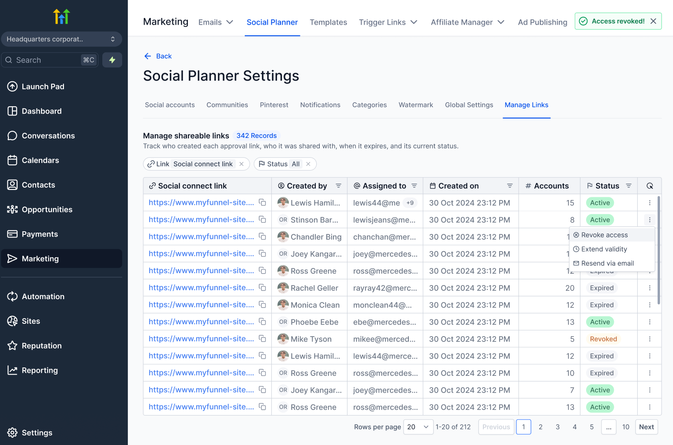673x445 pixels.
Task: Click the lightning bolt quick actions icon
Action: click(x=112, y=60)
